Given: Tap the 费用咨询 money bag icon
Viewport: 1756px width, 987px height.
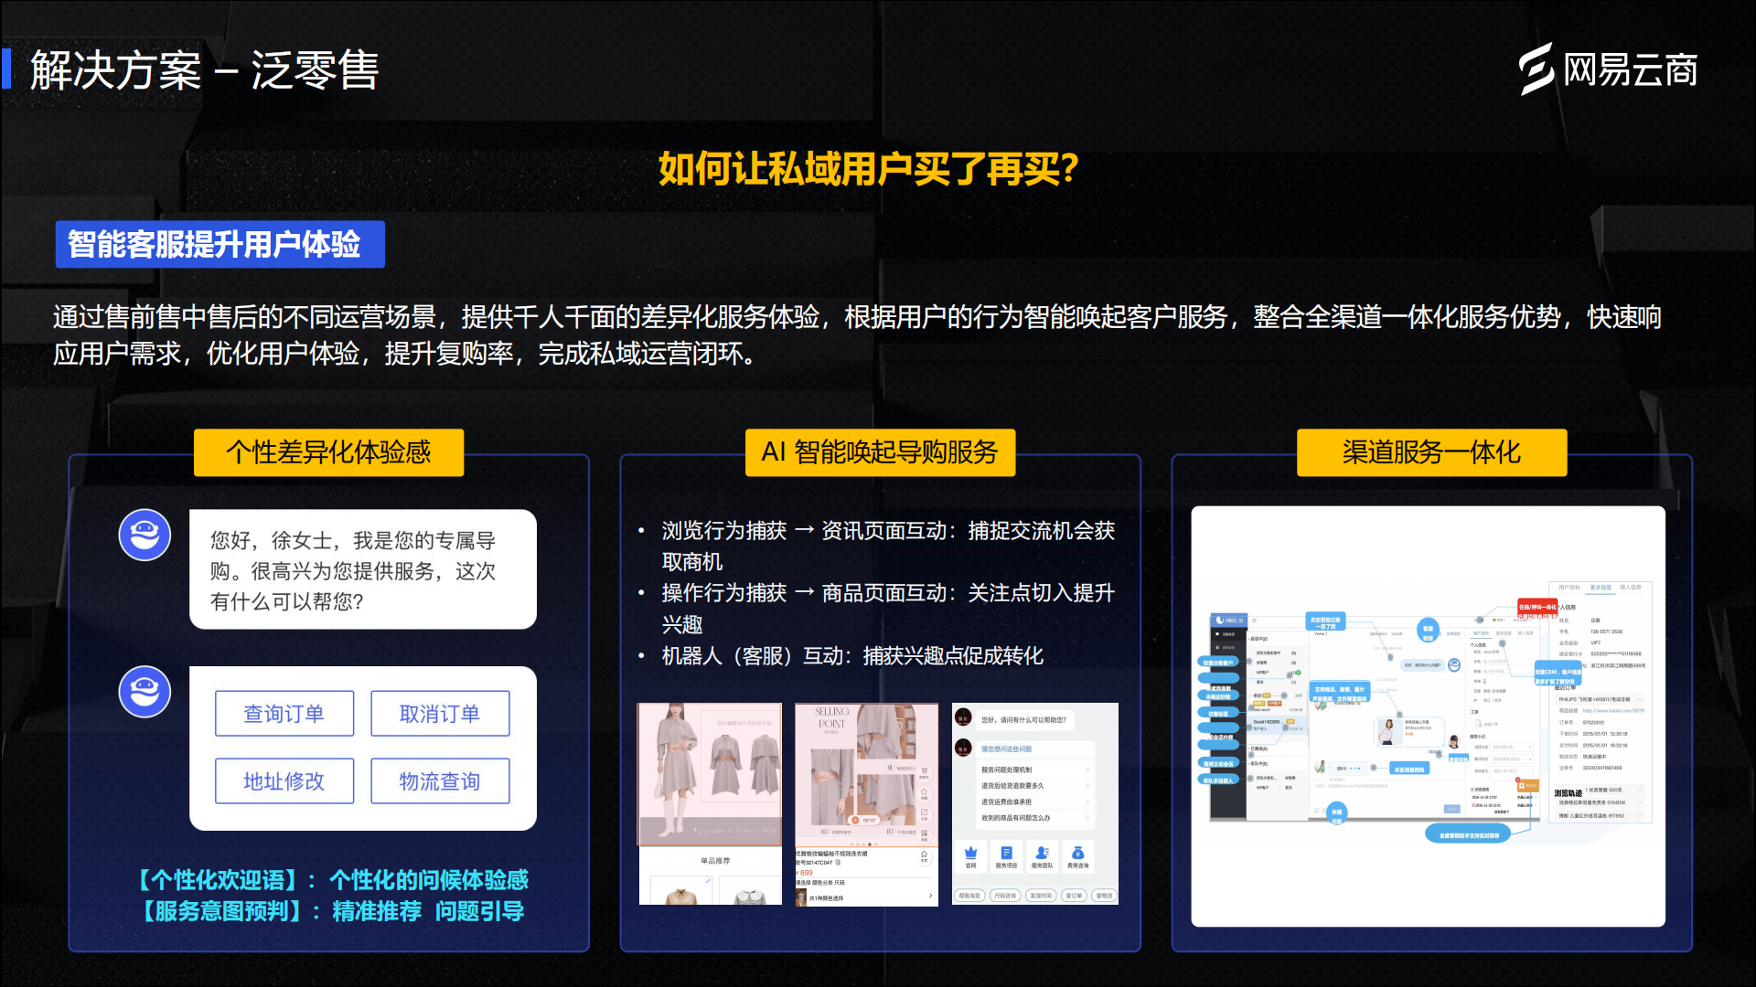Looking at the screenshot, I should [x=1077, y=853].
